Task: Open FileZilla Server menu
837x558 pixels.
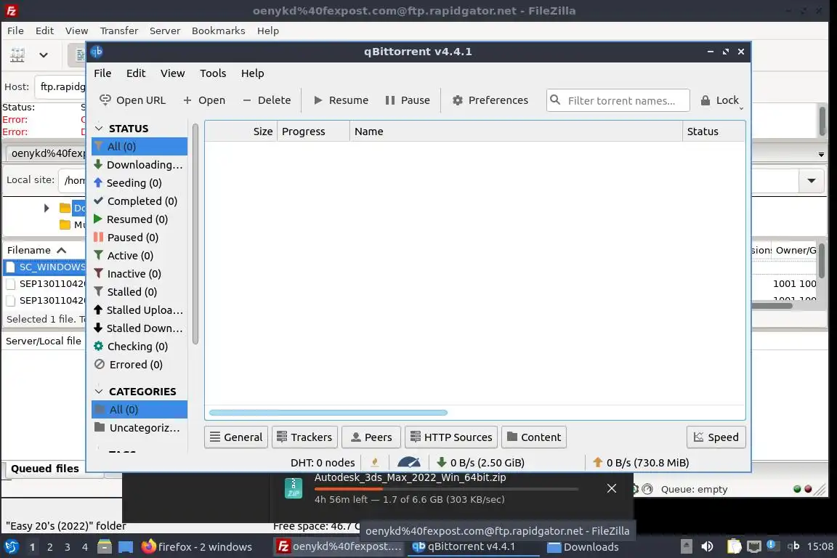Action: [165, 31]
